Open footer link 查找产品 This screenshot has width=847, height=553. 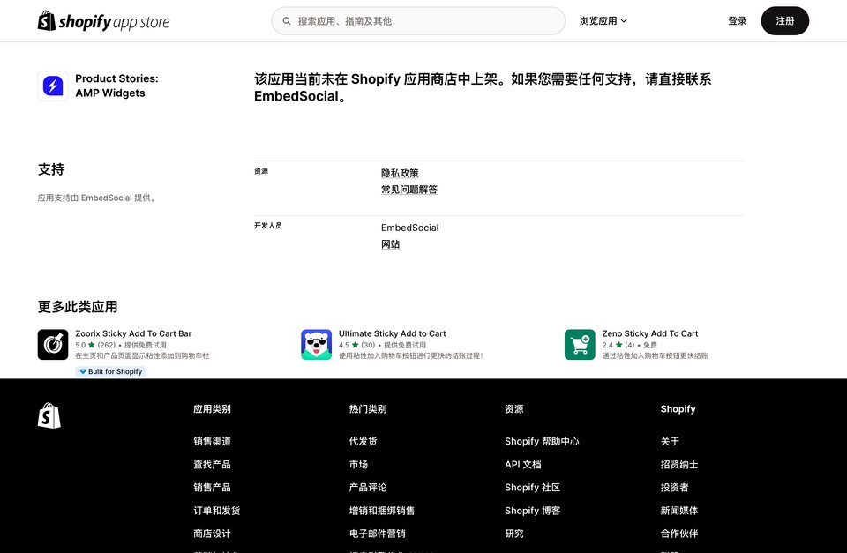(x=212, y=465)
